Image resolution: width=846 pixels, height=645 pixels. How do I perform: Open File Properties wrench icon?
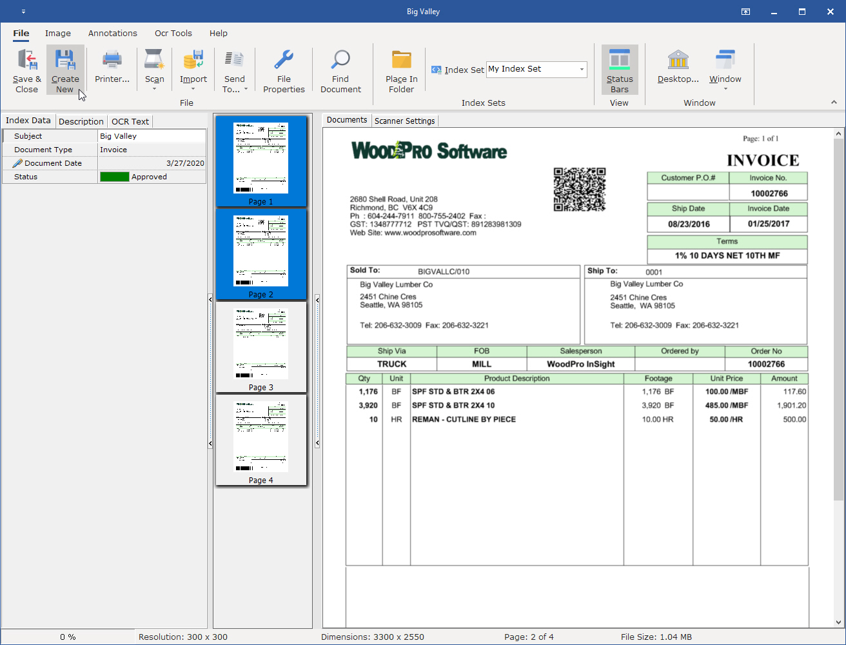point(284,59)
